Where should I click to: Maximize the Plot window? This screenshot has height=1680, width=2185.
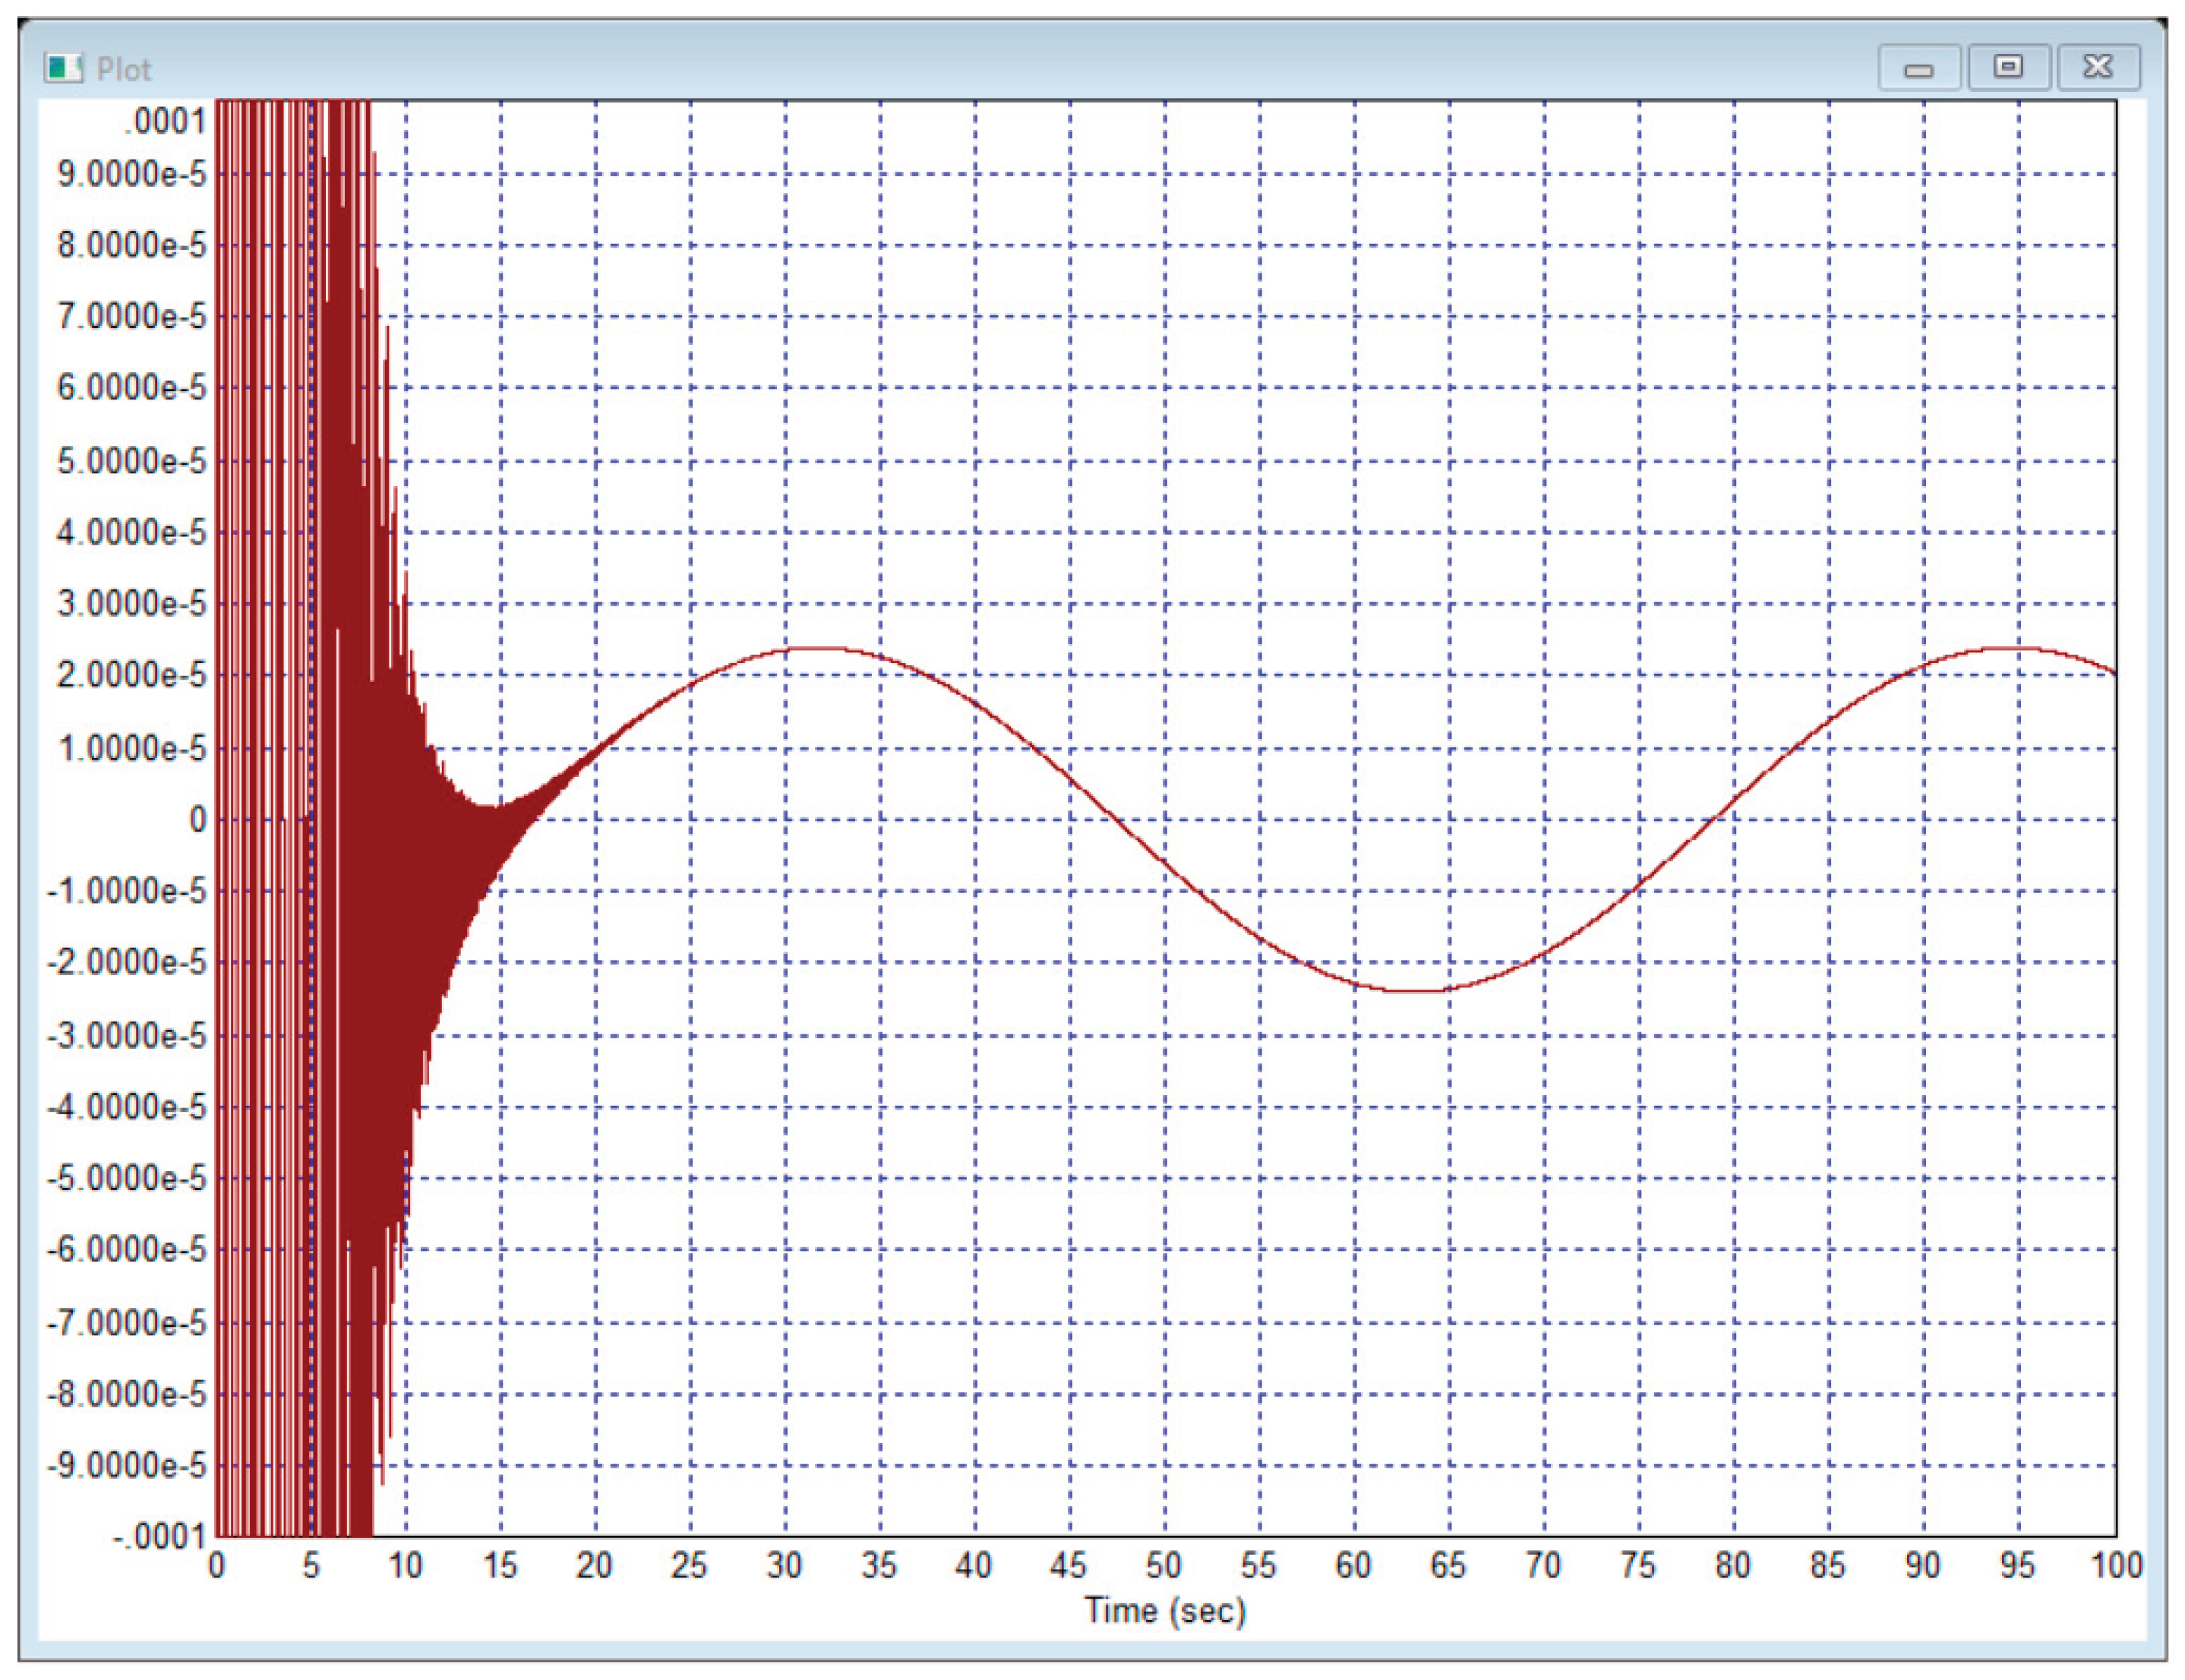[x=2008, y=67]
